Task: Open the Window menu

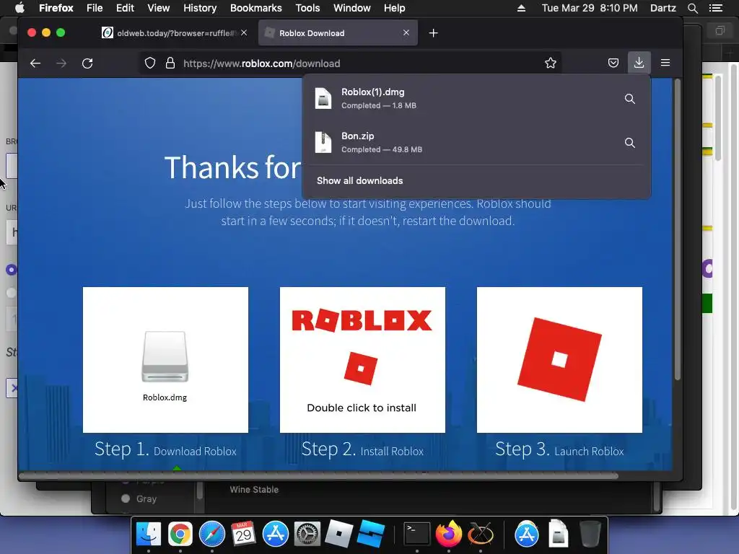Action: click(x=352, y=8)
